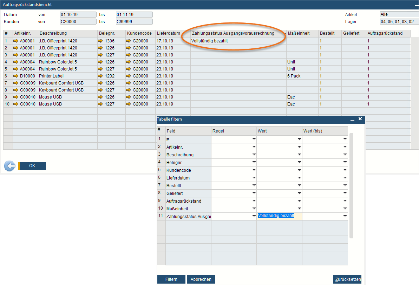This screenshot has height=285, width=419.
Task: Open article link arrow in row 8 Keyboard Comfort
Action: point(16,90)
